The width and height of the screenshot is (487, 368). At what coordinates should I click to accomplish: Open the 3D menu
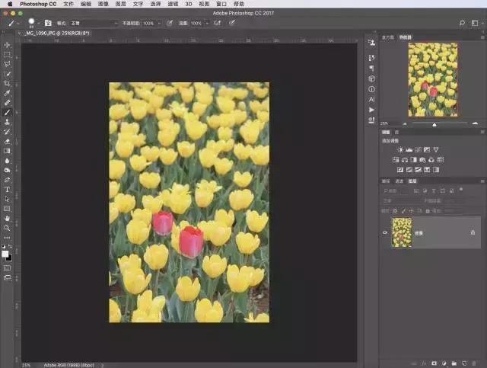click(x=188, y=4)
